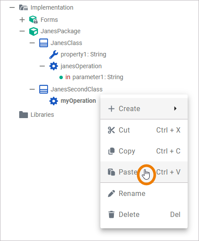199x241 pixels.
Task: Choose Copy from the context menu
Action: tap(144, 151)
